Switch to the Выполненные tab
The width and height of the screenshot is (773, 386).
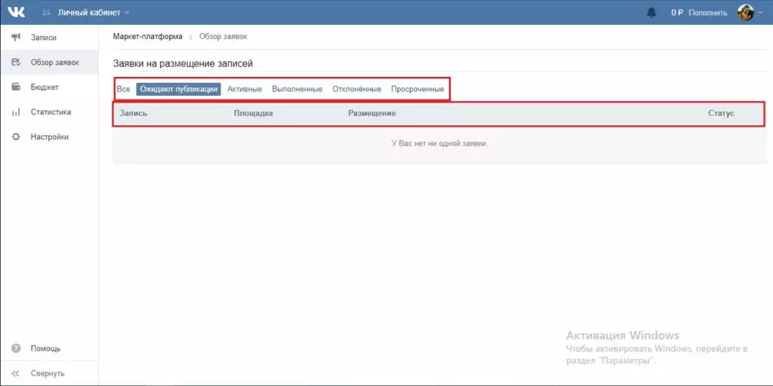tap(297, 89)
